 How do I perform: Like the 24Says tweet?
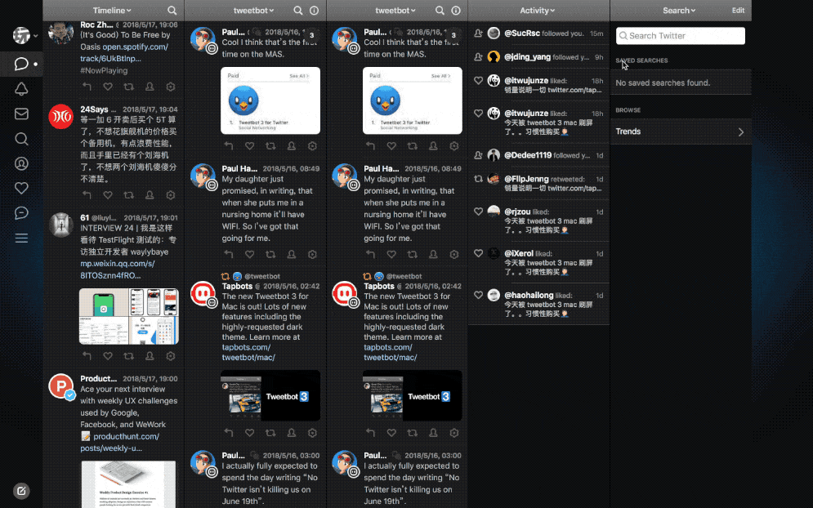[107, 195]
